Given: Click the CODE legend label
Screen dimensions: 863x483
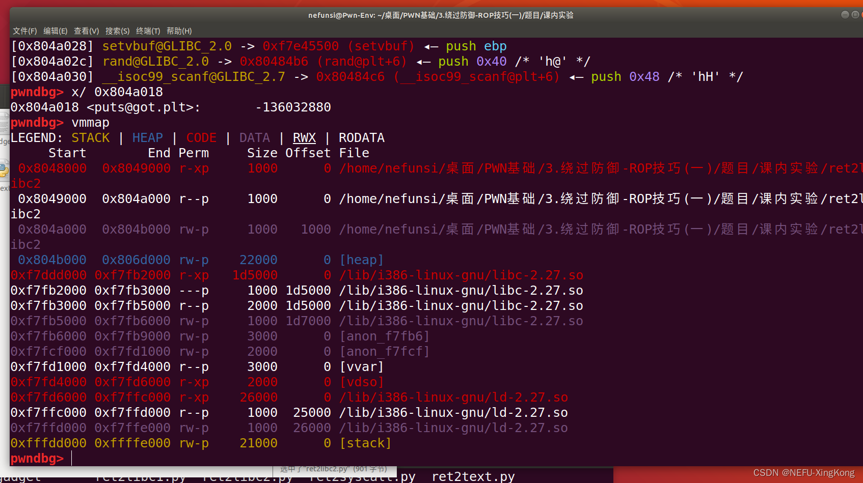Looking at the screenshot, I should (x=201, y=138).
